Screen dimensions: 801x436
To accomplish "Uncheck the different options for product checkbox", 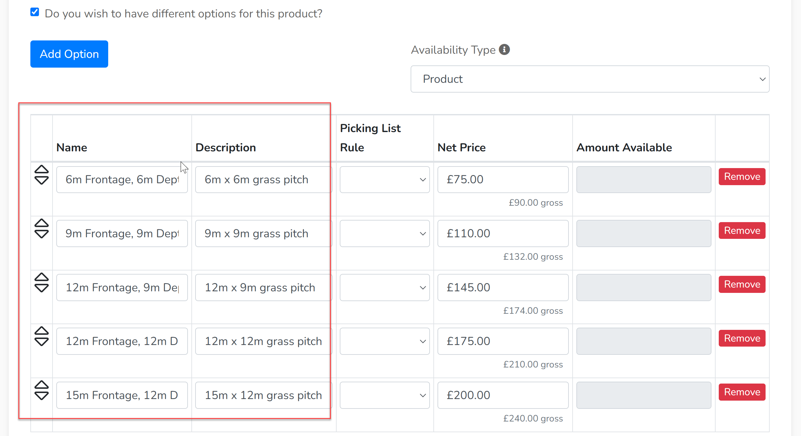I will click(35, 12).
